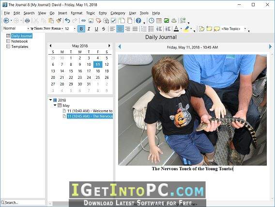Viewport: 275px width, 207px height.
Task: Toggle Underline formatting
Action: click(x=96, y=29)
